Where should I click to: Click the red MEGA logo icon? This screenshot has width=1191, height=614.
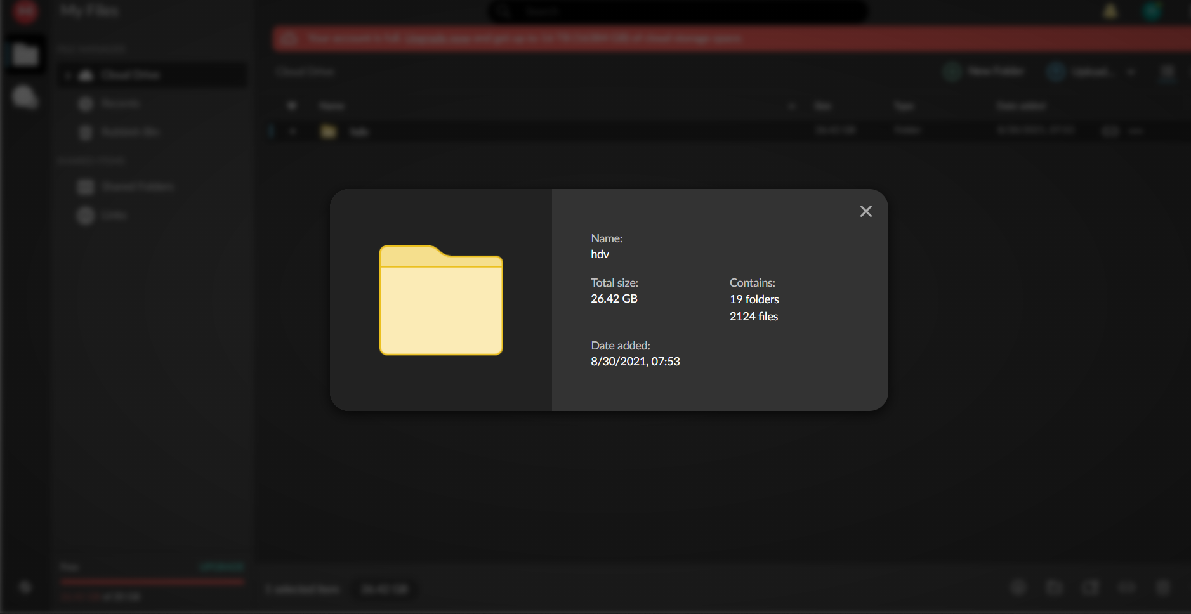25,11
